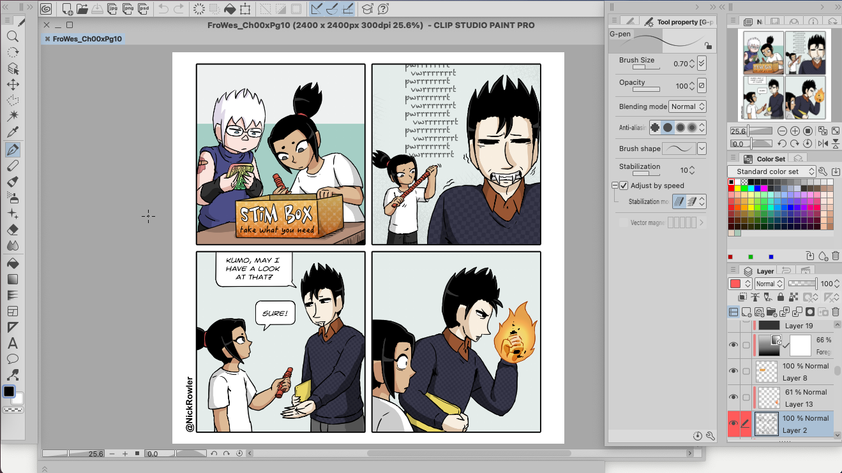
Task: Expand the Brush shape dropdown
Action: 702,149
